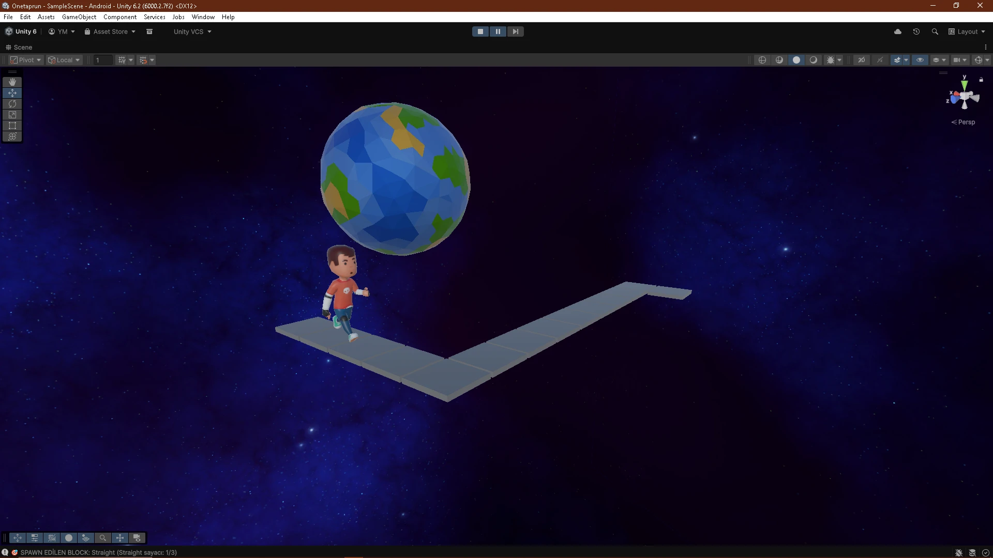Pause play mode
Viewport: 993px width, 558px height.
tap(498, 32)
